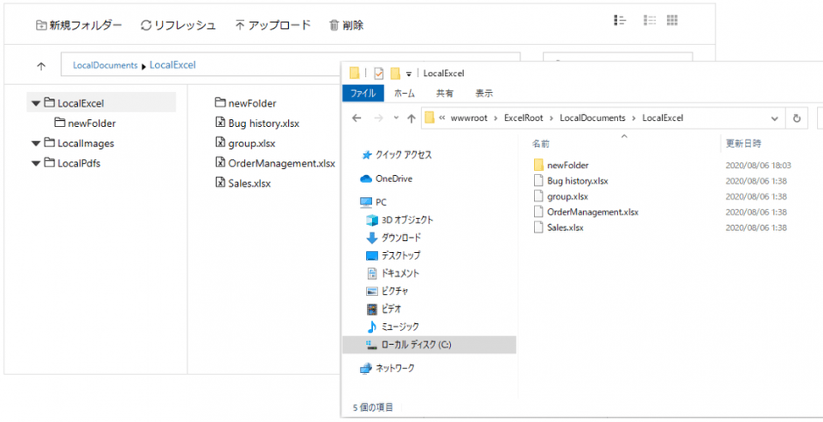Select newFolder in Explorer file list

coord(561,165)
